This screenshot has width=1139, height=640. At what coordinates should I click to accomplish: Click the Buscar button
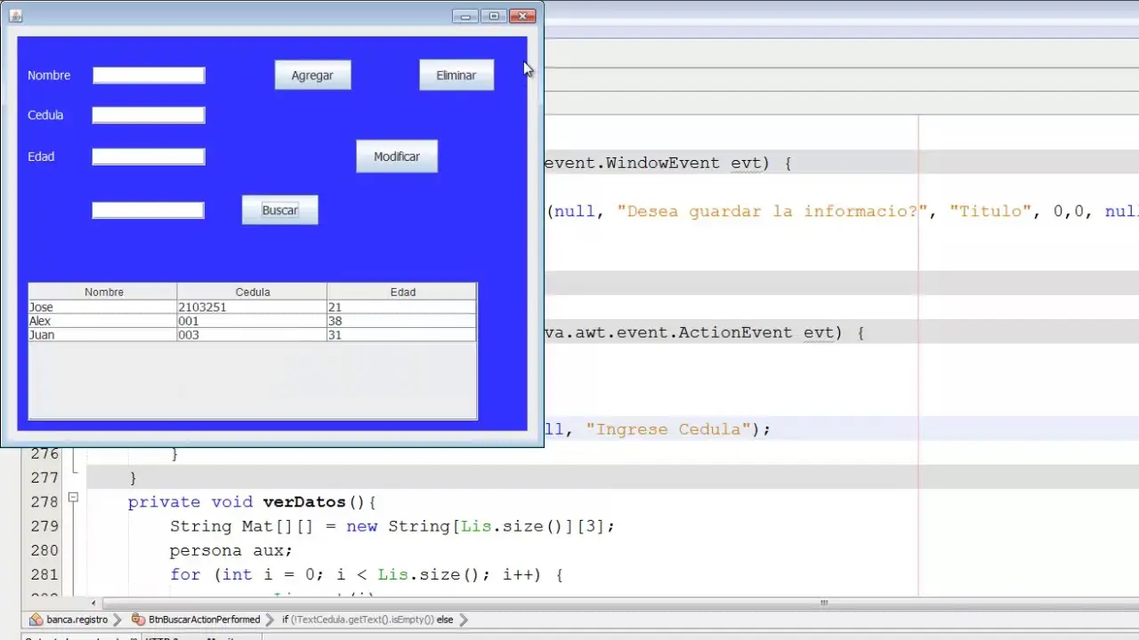[279, 211]
